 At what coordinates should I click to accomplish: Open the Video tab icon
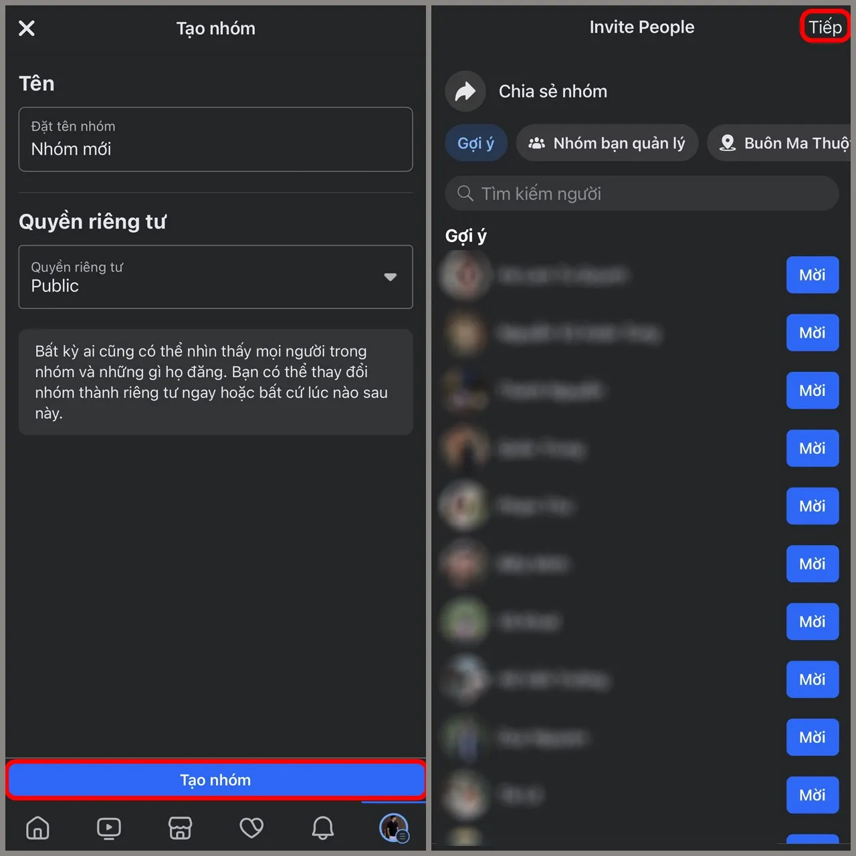click(109, 828)
